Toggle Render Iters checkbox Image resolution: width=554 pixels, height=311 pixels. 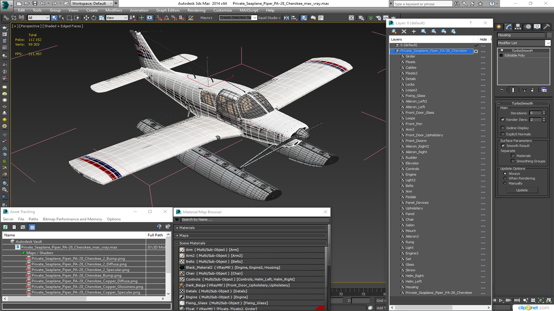pos(503,120)
